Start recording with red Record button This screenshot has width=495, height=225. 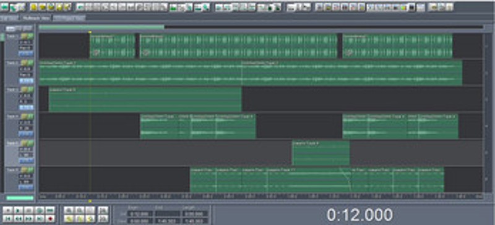(x=50, y=218)
